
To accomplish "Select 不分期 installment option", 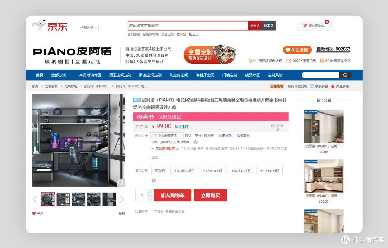I will 160,171.
